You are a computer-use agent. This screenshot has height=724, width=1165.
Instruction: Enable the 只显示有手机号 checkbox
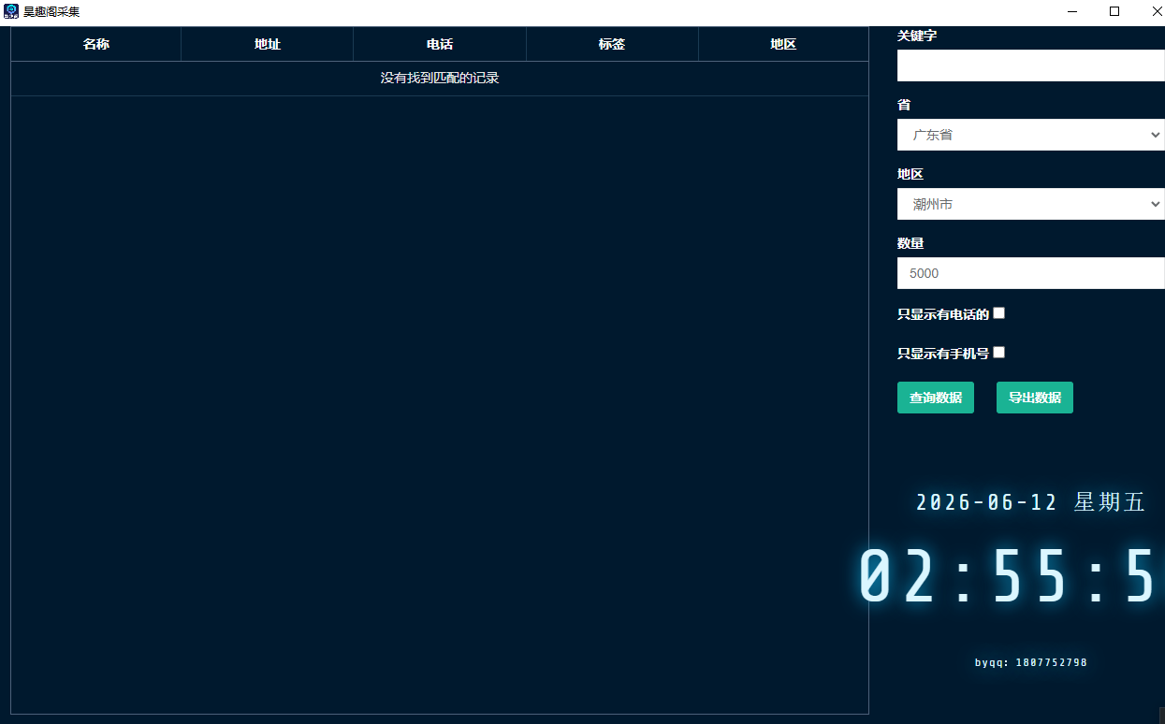click(999, 353)
